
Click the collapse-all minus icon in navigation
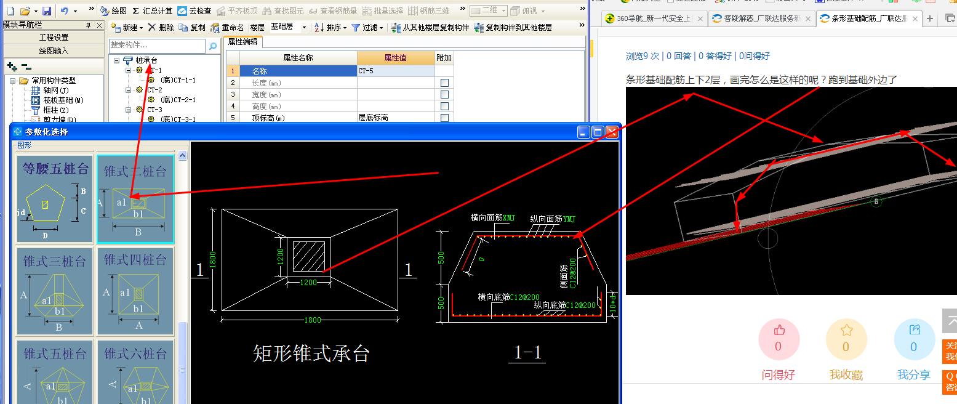(x=26, y=67)
